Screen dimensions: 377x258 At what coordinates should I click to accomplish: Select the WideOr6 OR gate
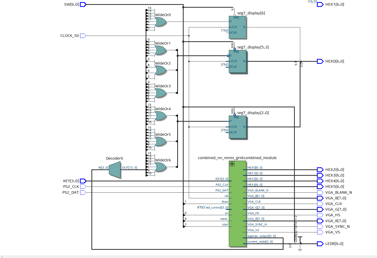point(161,167)
